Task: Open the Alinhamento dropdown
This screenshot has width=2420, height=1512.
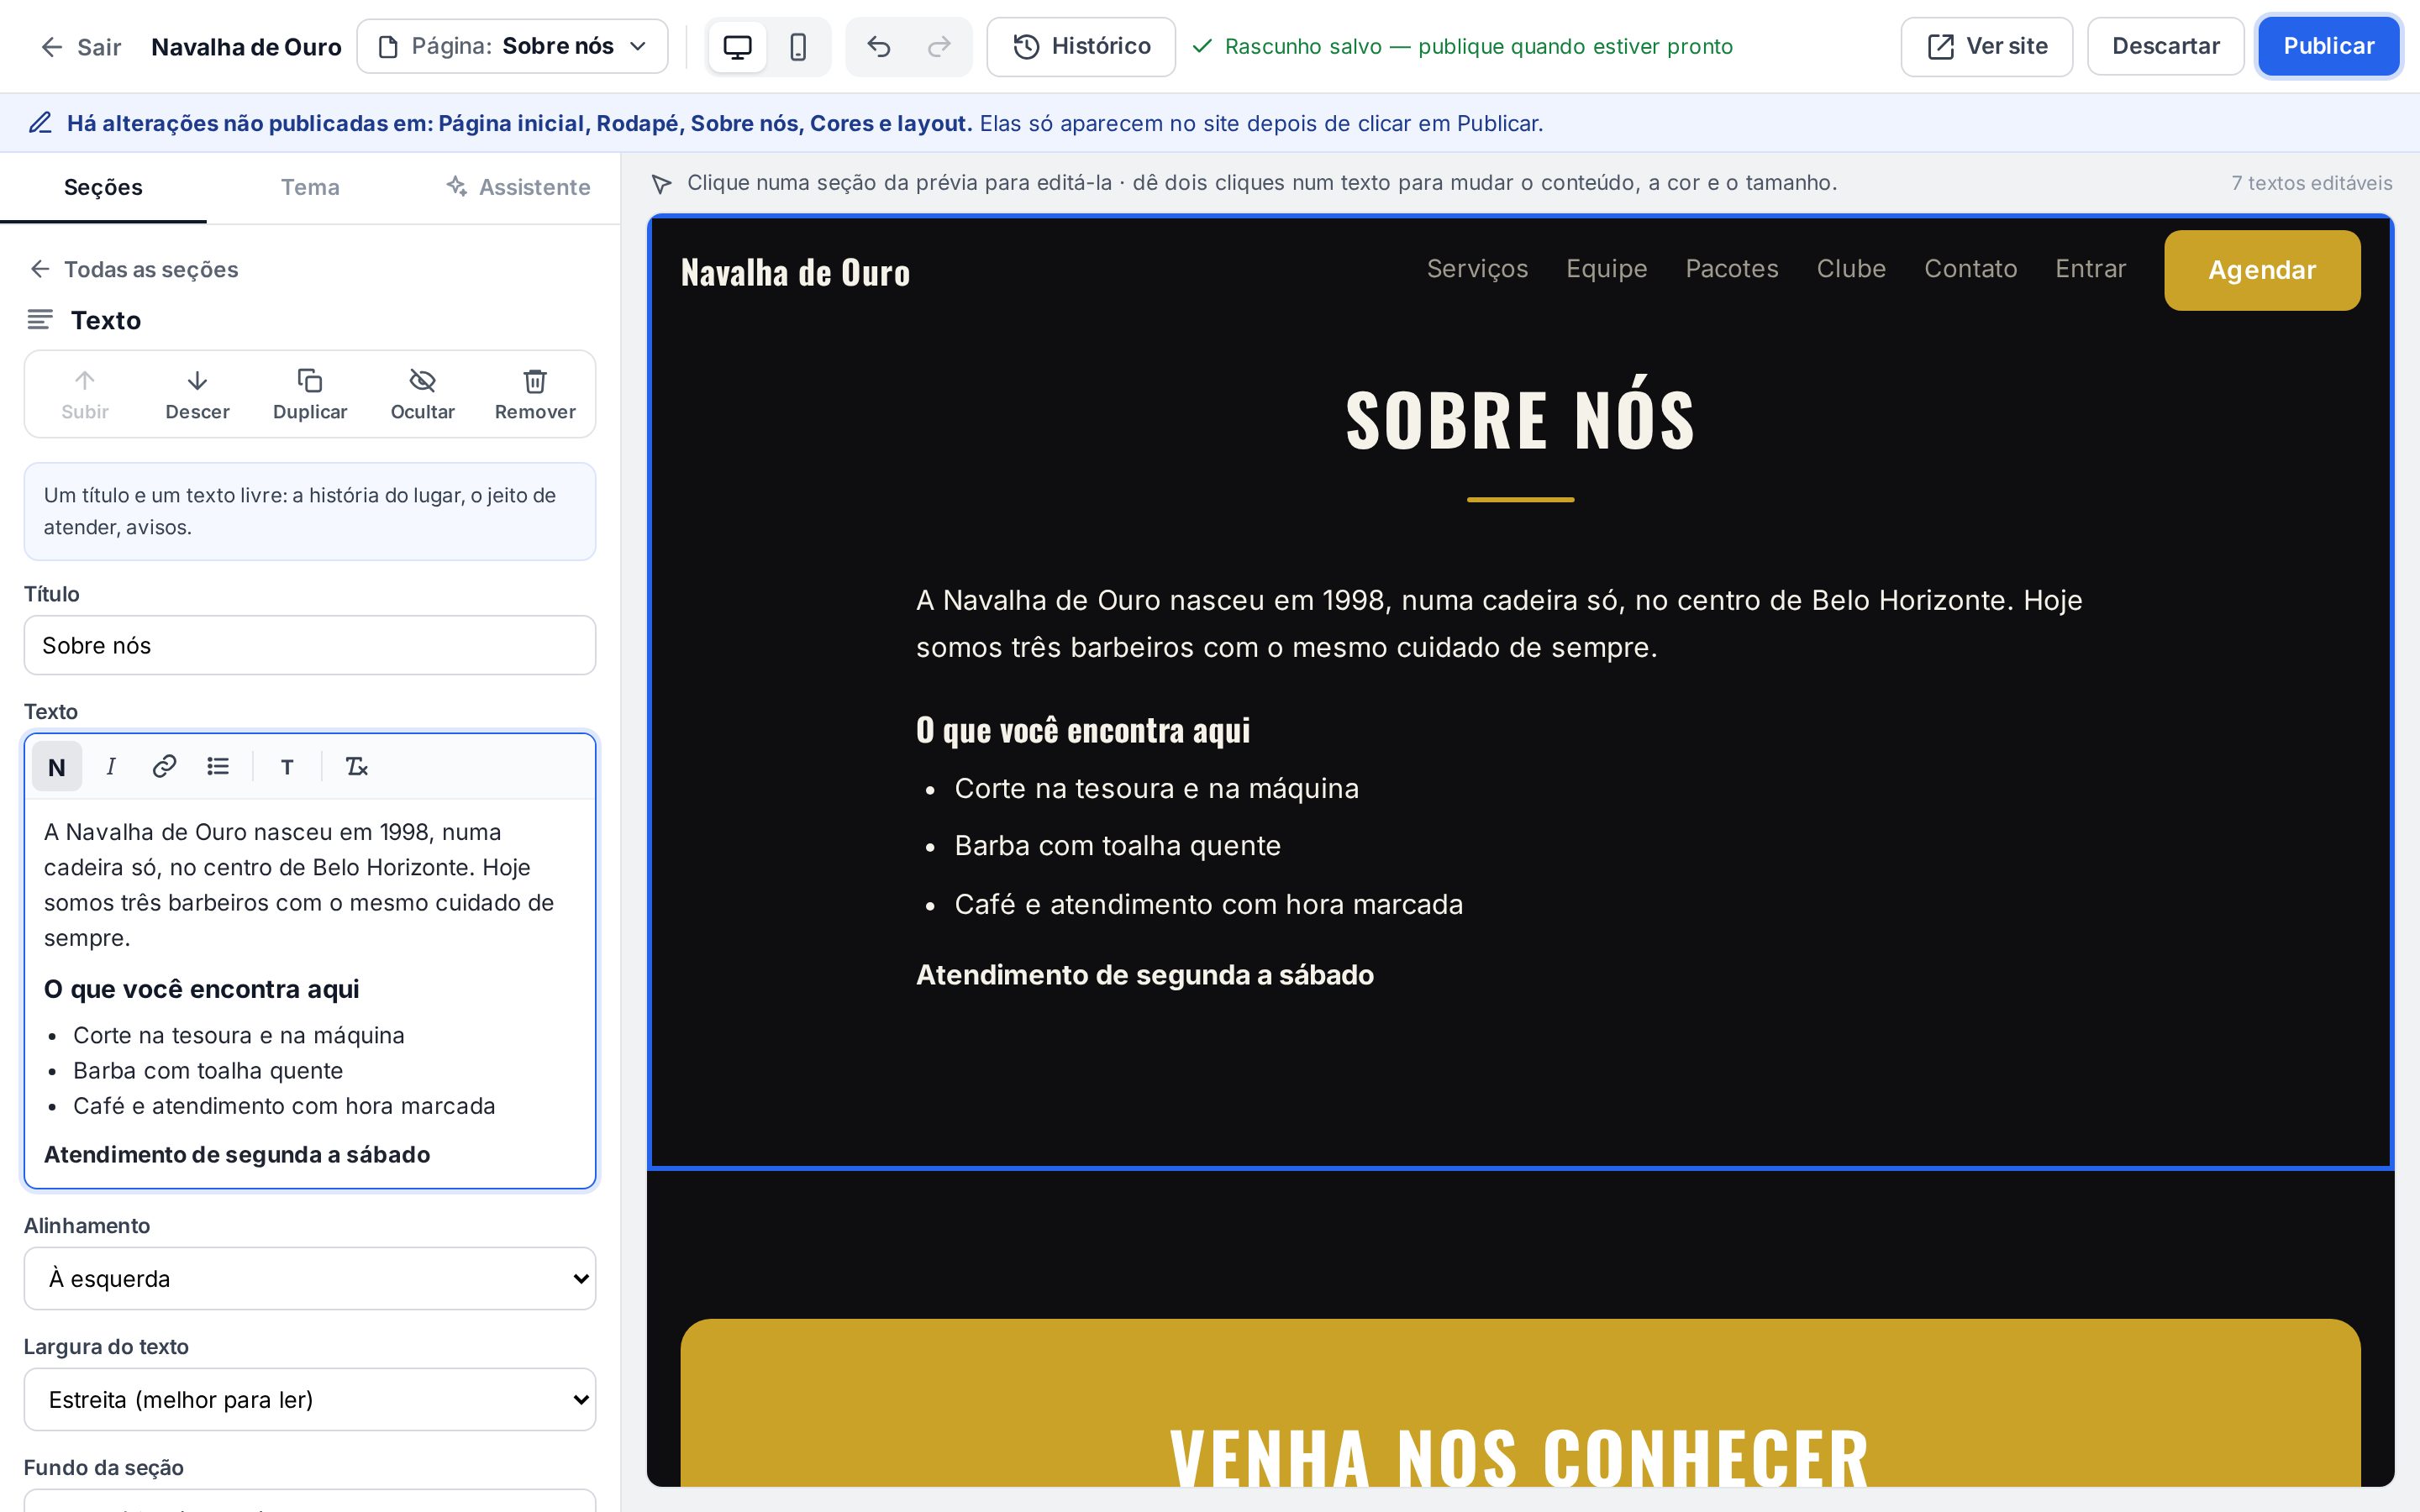Action: 310,1278
